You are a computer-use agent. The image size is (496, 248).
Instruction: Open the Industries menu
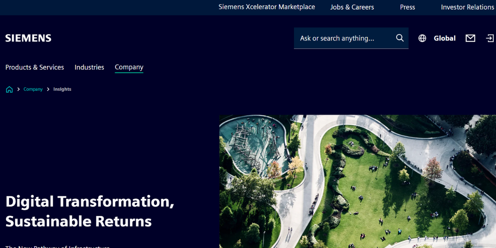click(x=89, y=67)
